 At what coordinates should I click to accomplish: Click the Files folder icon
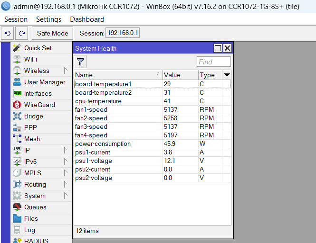[17, 218]
